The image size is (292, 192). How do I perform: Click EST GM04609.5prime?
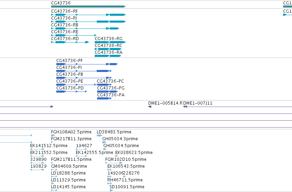54,170
